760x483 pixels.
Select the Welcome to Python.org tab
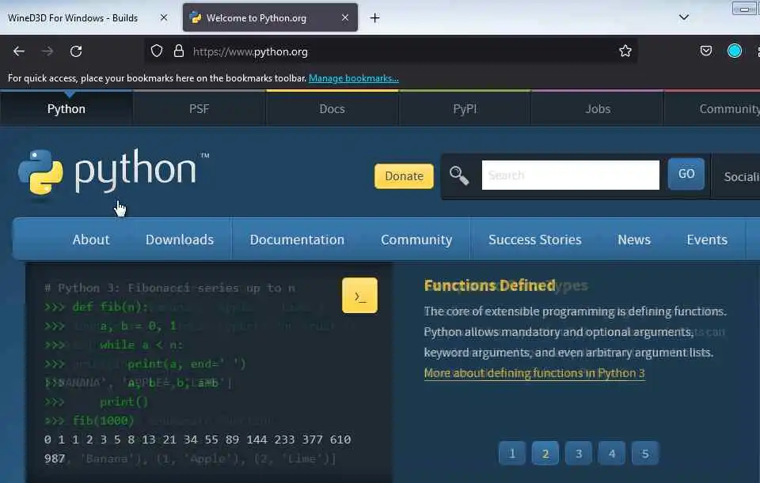tap(270, 18)
